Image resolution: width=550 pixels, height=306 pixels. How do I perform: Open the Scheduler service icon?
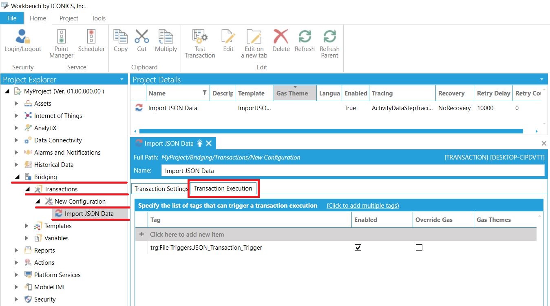coord(91,36)
